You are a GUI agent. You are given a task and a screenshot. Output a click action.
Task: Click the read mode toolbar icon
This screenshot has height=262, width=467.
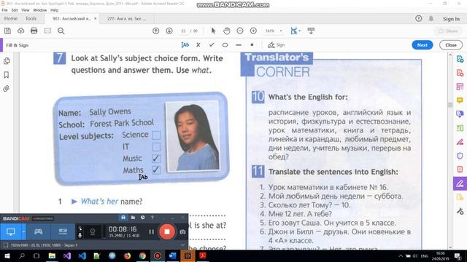(x=311, y=31)
